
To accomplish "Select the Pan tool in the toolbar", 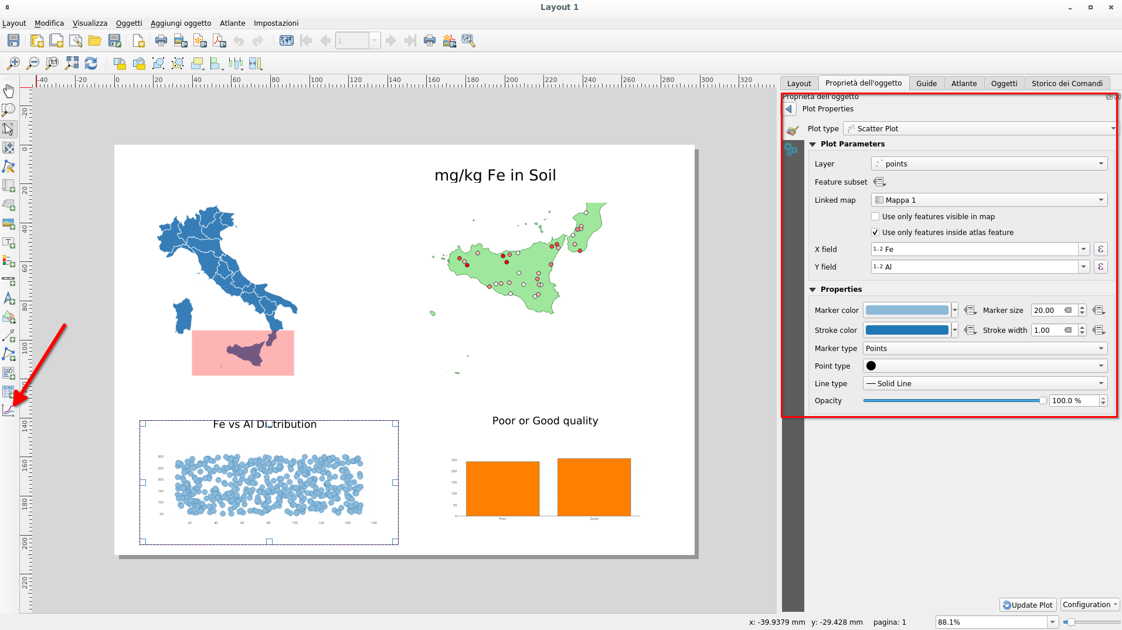I will (x=9, y=90).
